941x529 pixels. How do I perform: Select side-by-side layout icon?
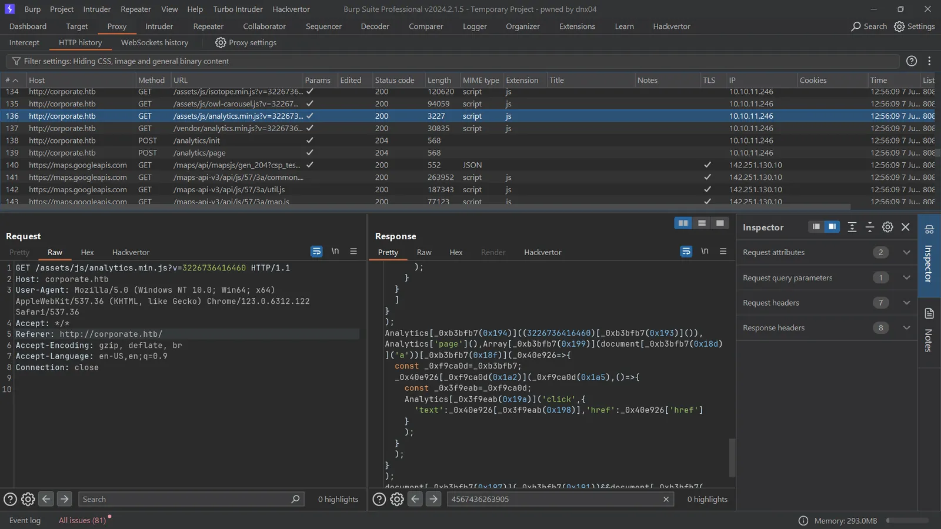click(x=683, y=223)
